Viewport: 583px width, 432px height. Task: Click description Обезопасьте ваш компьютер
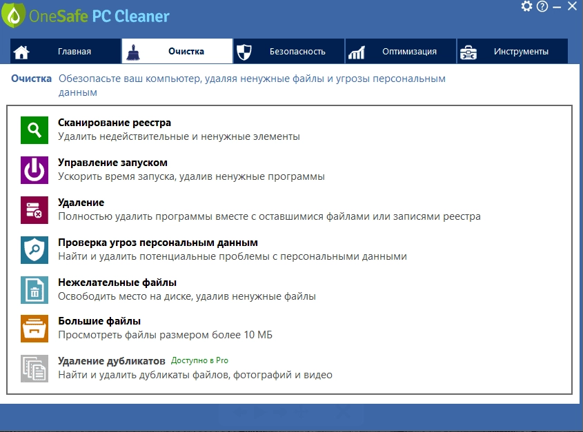click(129, 79)
